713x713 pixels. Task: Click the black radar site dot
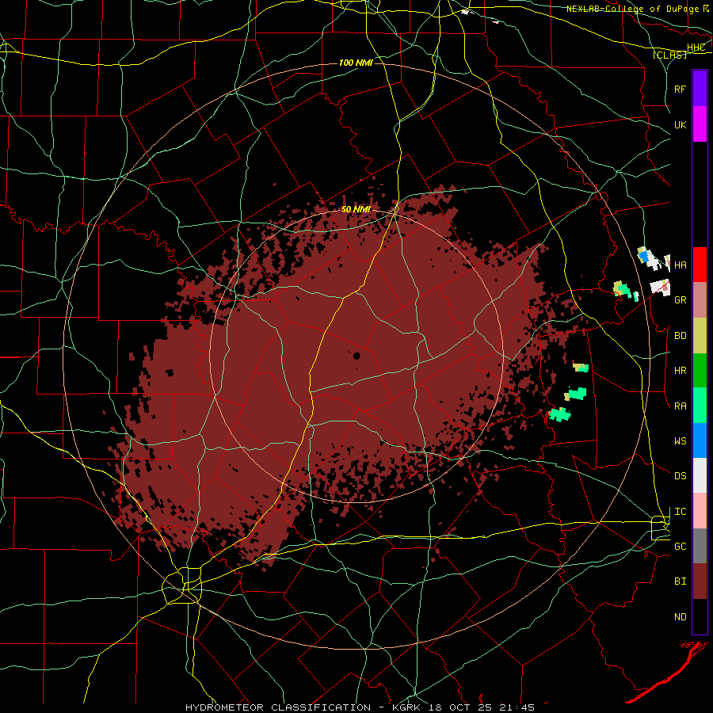(357, 356)
